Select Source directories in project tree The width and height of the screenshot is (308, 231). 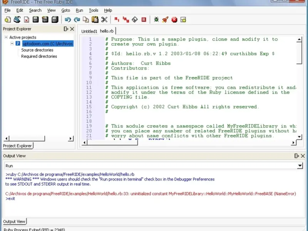point(37,50)
